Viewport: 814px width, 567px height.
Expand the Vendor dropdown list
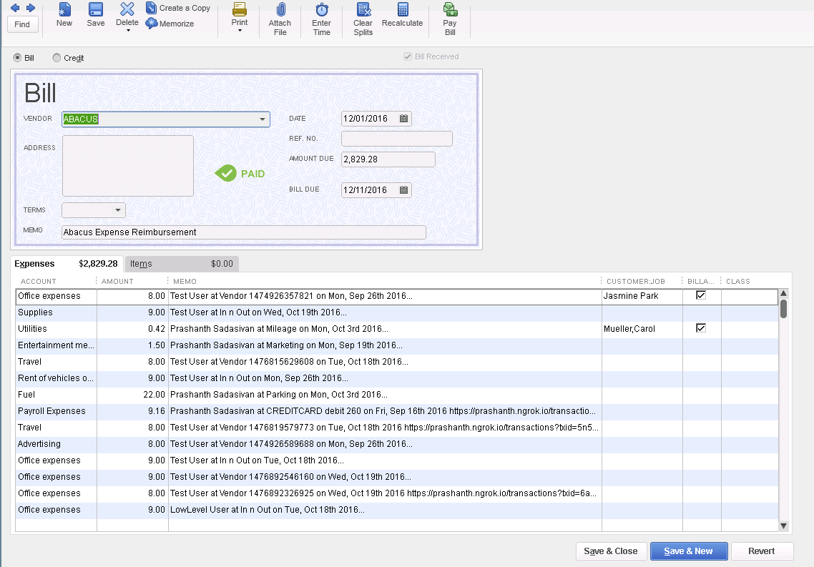pyautogui.click(x=263, y=119)
